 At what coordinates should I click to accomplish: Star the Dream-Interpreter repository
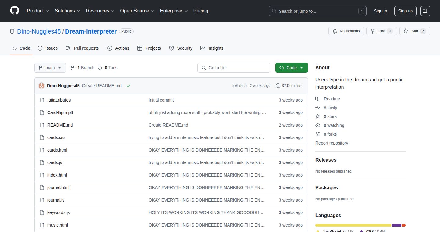point(415,31)
